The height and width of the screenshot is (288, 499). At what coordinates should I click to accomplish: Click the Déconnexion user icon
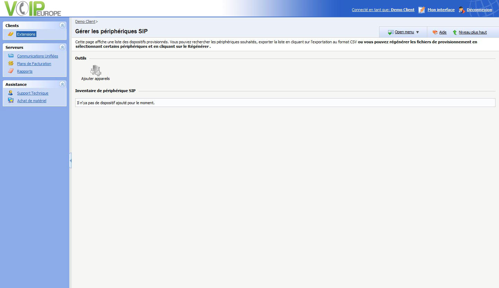coord(462,10)
